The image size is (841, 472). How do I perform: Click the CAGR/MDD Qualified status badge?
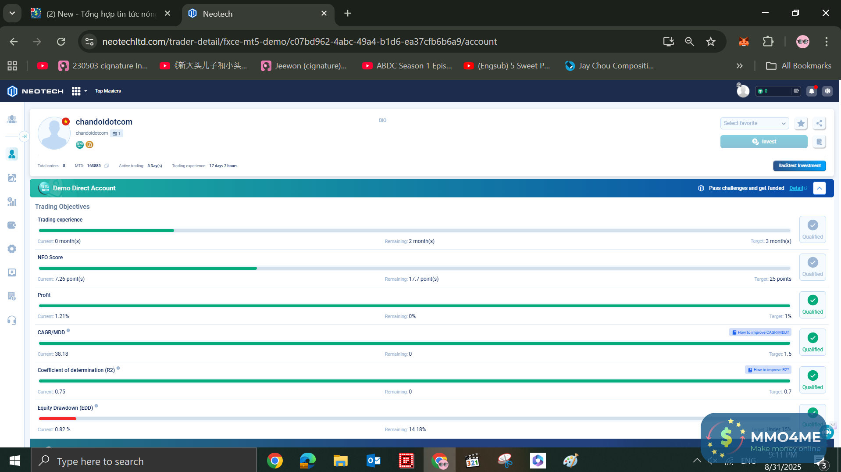[812, 343]
